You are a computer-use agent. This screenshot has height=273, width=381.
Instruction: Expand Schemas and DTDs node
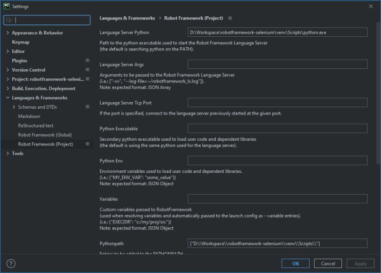14,107
